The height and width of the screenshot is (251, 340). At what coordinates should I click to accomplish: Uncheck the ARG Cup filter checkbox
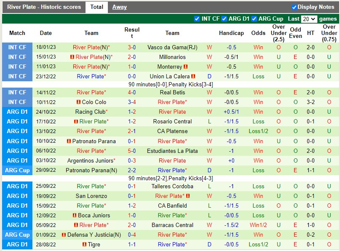tap(254, 19)
